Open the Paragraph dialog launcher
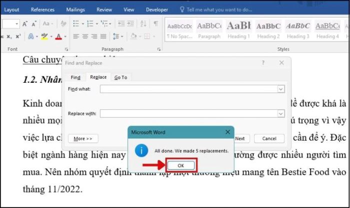 pos(158,49)
